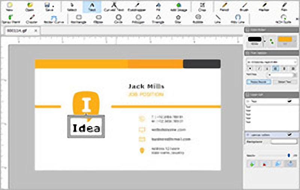The width and height of the screenshot is (300, 190).
Task: Open the black stroke color swatch
Action: (255, 39)
